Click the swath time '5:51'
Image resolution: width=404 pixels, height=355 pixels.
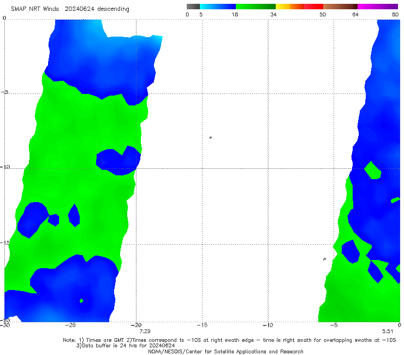(x=388, y=332)
